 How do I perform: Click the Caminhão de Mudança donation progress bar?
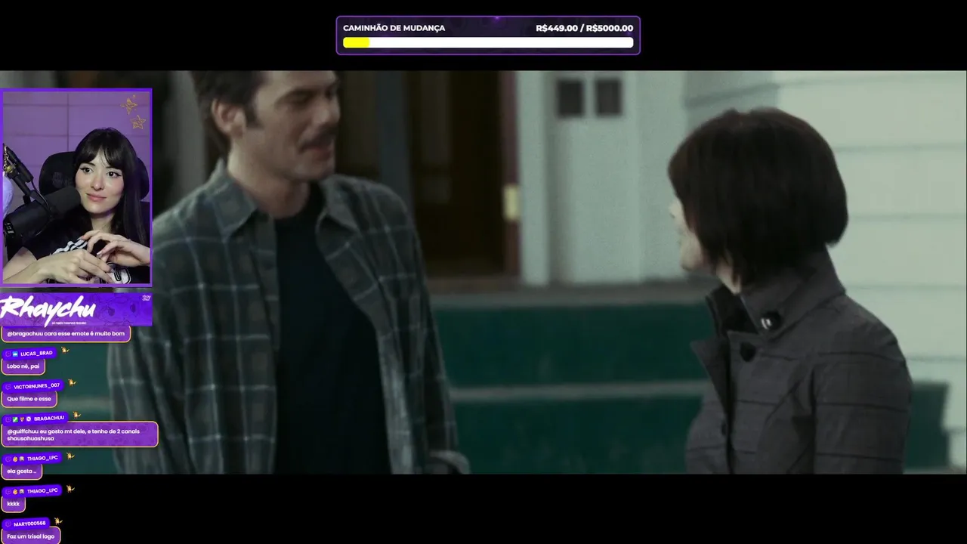click(x=488, y=43)
